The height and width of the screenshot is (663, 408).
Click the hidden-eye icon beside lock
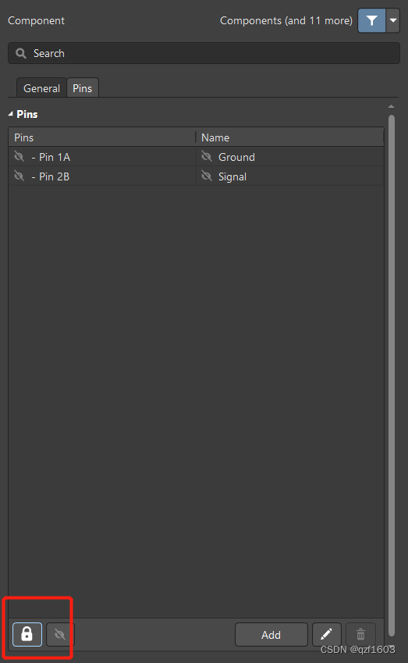click(60, 634)
